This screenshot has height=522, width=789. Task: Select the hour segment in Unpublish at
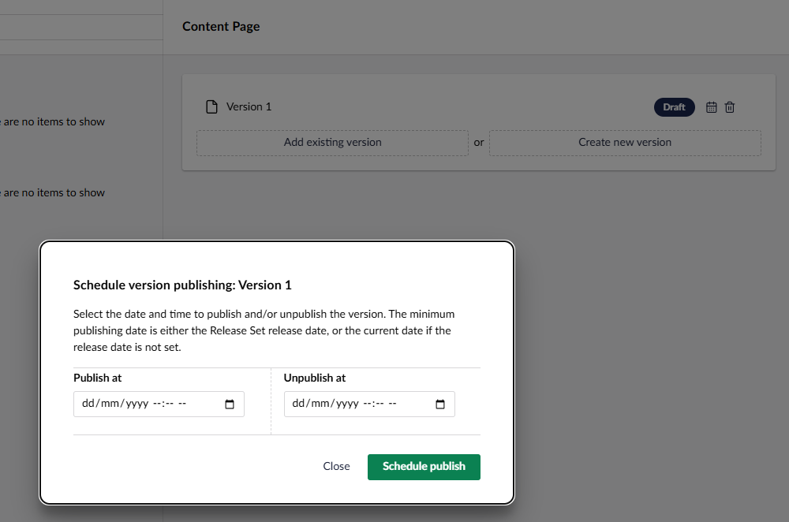pyautogui.click(x=368, y=404)
